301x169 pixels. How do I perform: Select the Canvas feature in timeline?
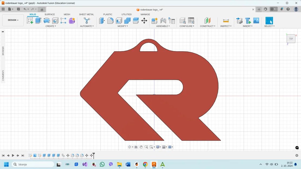click(35, 155)
